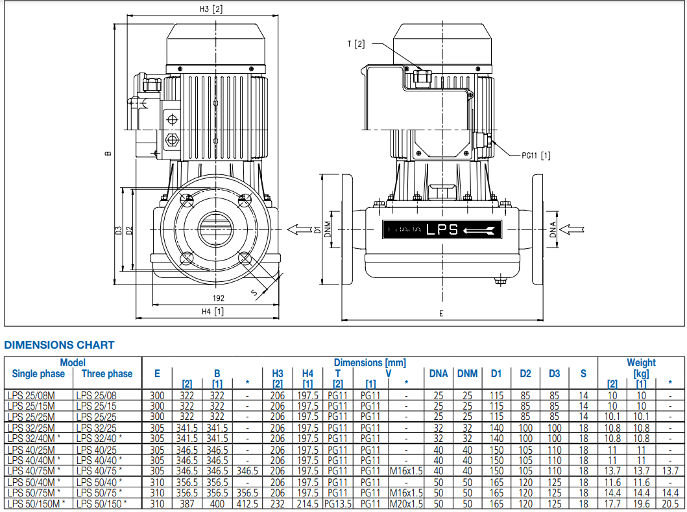The image size is (687, 512).
Task: Select the LPS 50/150M model cell
Action: point(36,504)
